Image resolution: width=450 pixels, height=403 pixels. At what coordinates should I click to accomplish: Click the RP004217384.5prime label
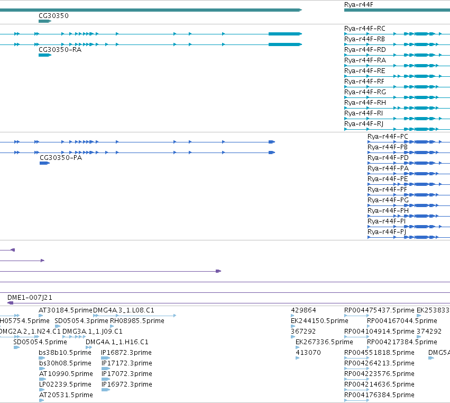point(402,342)
